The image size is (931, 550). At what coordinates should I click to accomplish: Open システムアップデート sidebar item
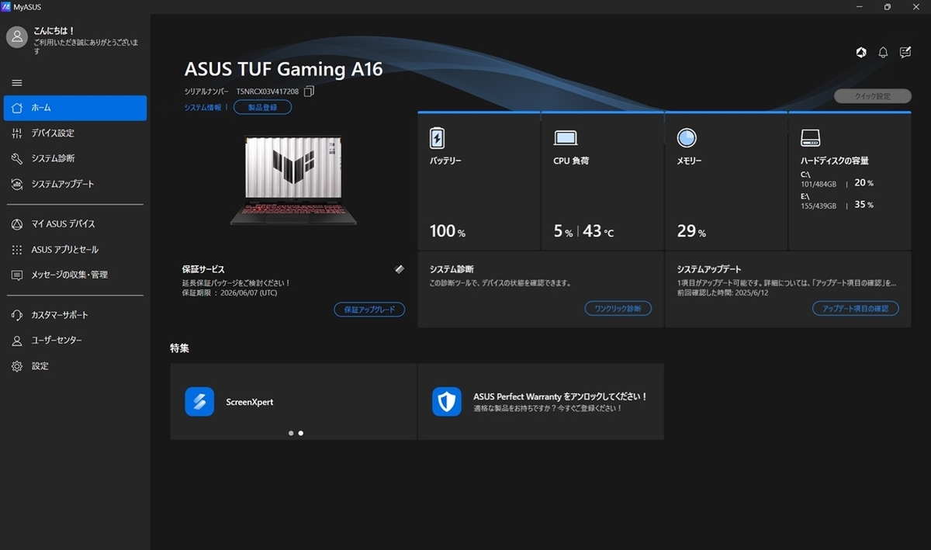(x=75, y=184)
